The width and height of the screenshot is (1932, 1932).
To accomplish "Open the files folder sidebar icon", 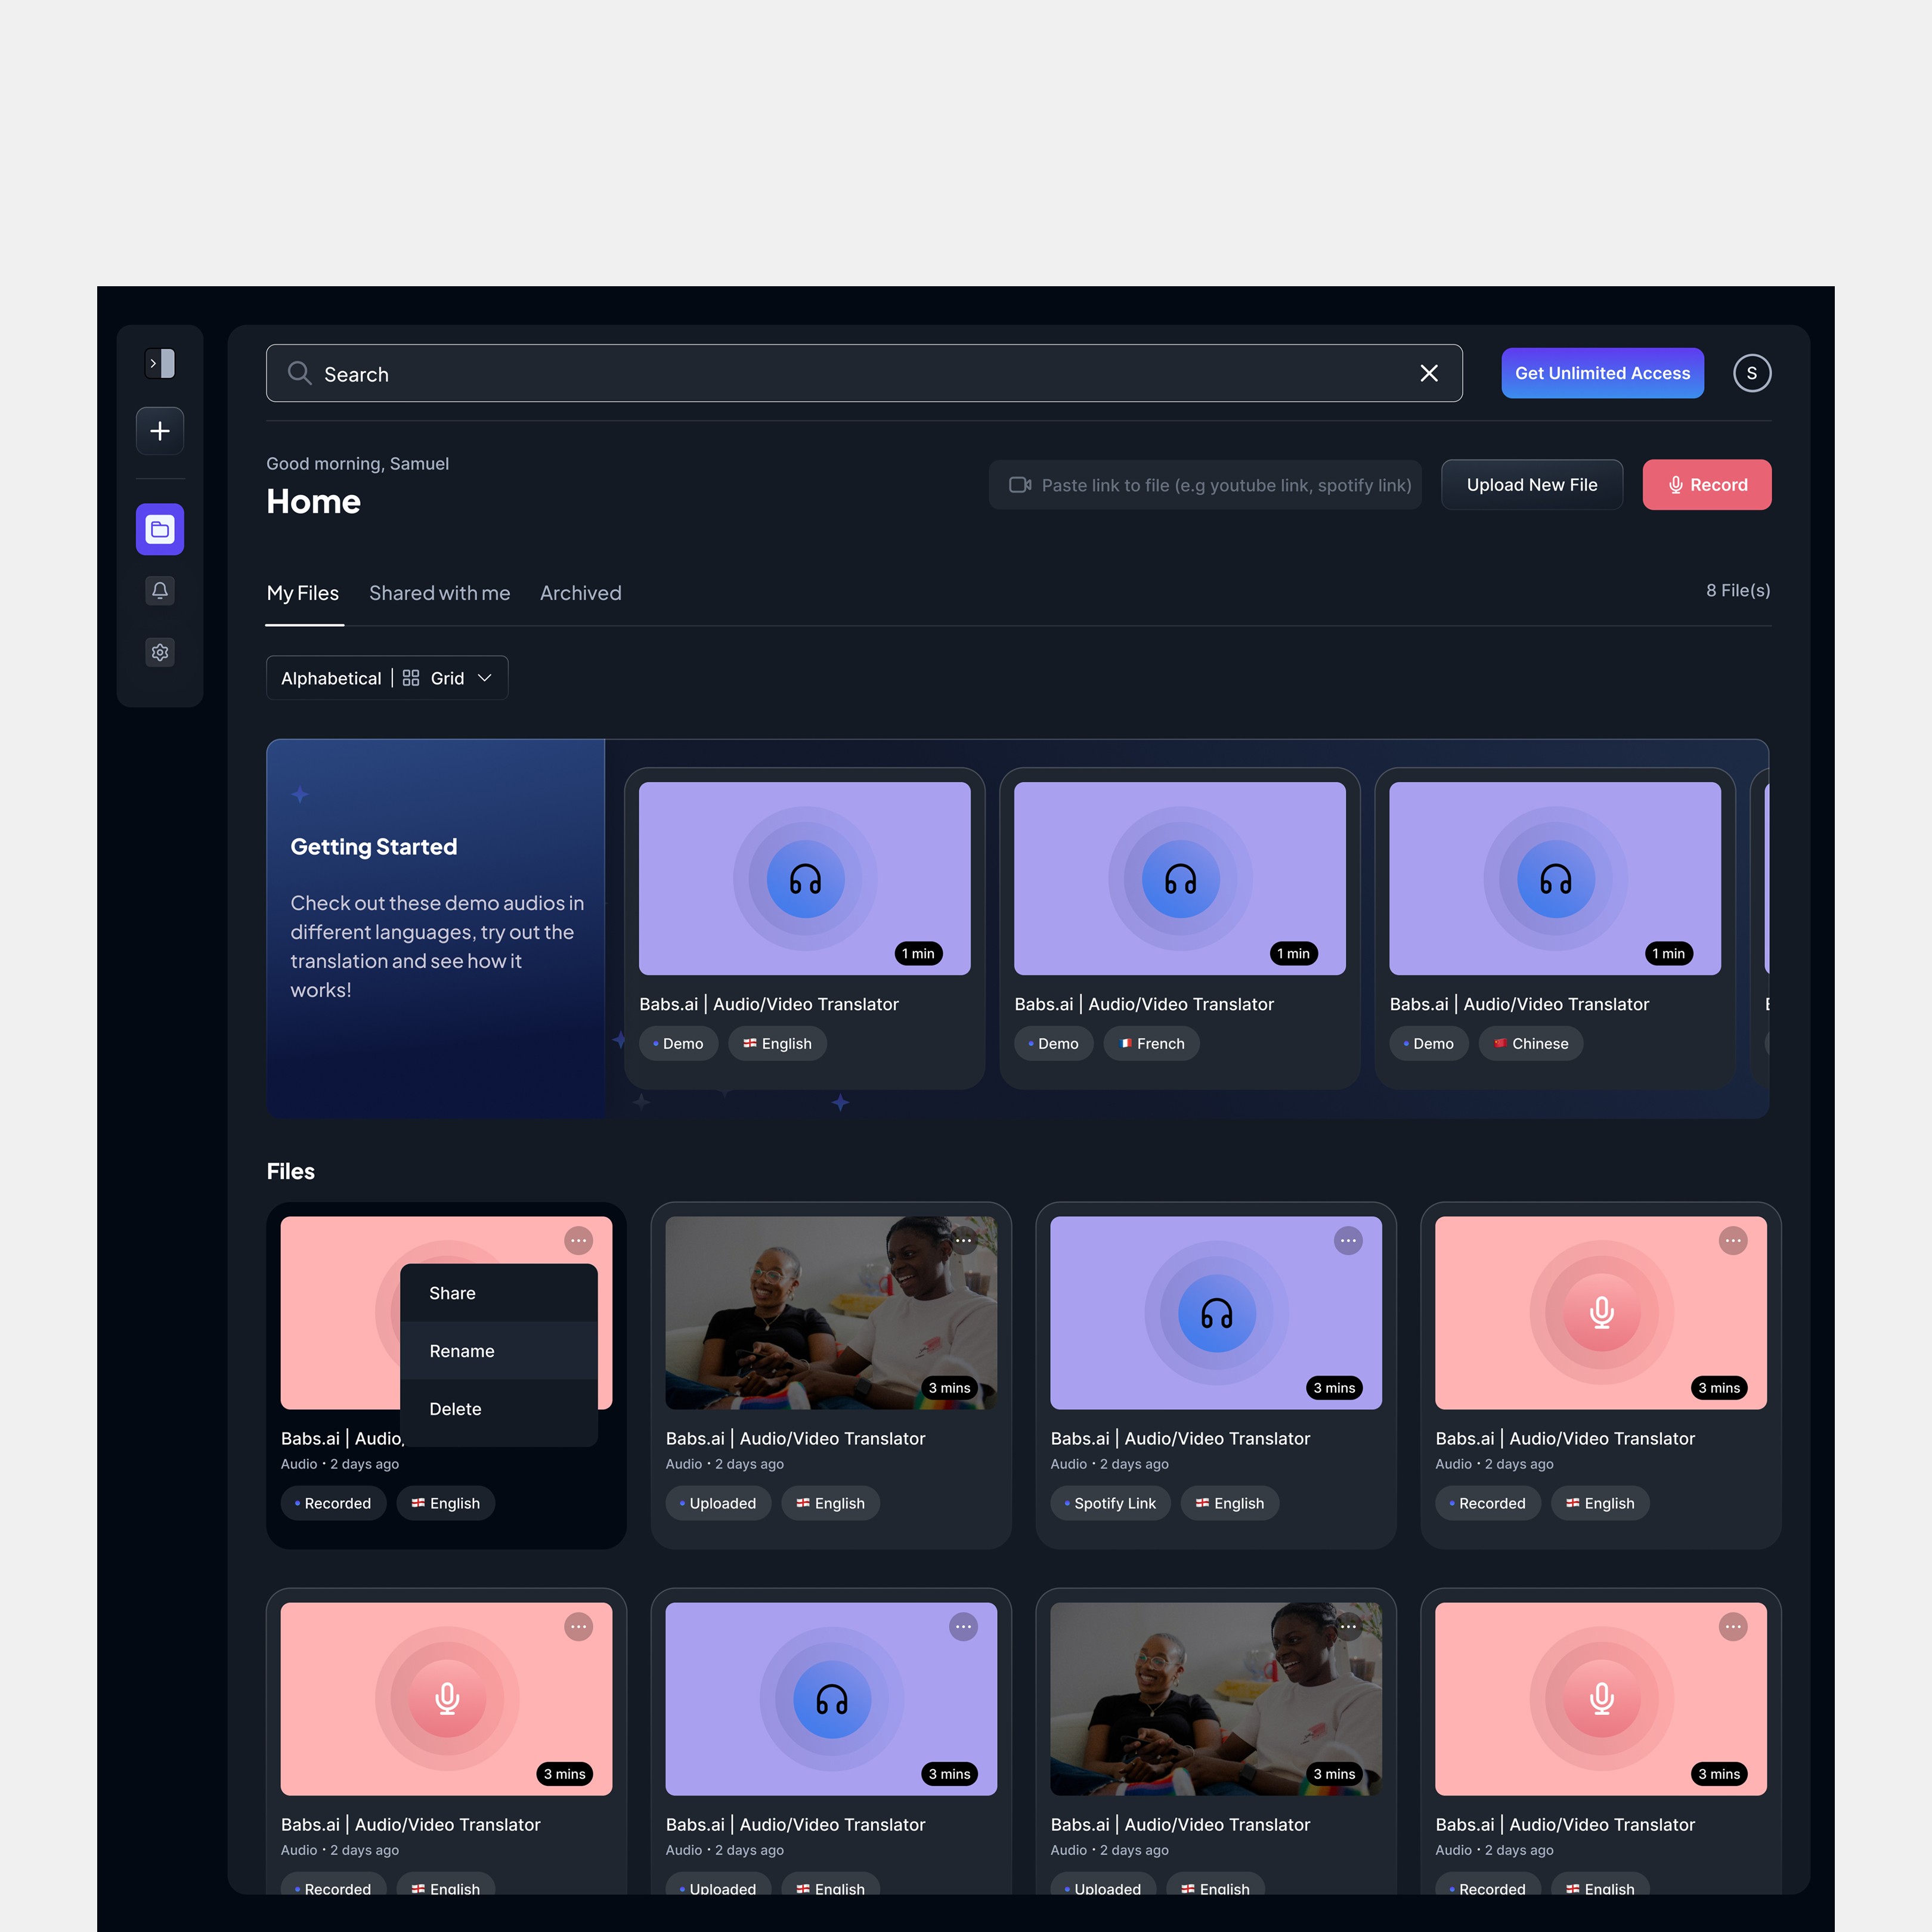I will click(160, 529).
